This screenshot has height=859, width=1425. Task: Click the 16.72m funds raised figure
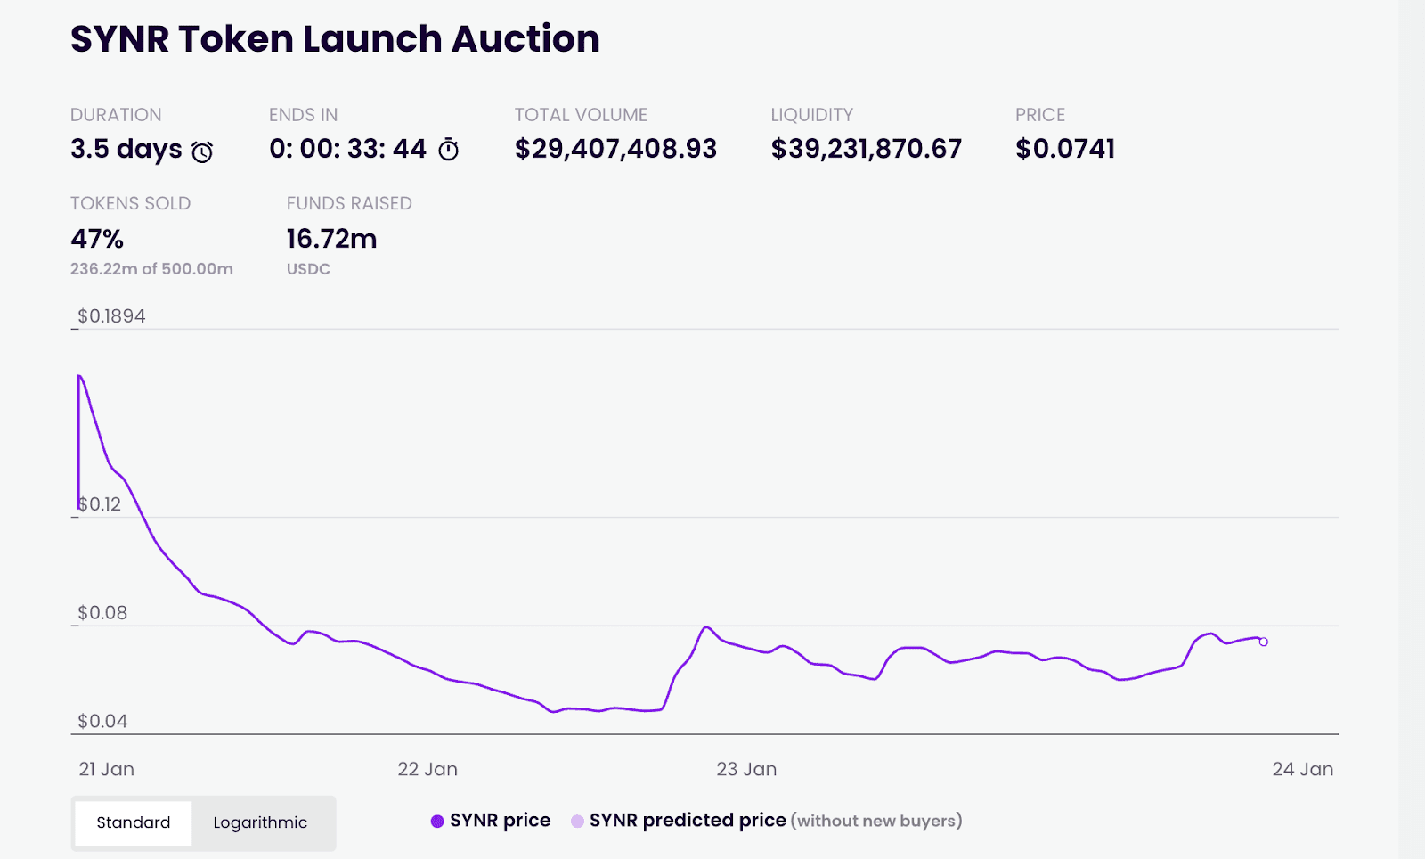point(331,239)
